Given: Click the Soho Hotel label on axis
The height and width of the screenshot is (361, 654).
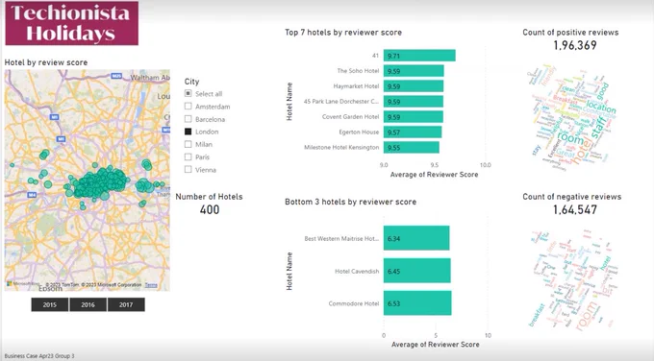Looking at the screenshot, I should [x=358, y=71].
